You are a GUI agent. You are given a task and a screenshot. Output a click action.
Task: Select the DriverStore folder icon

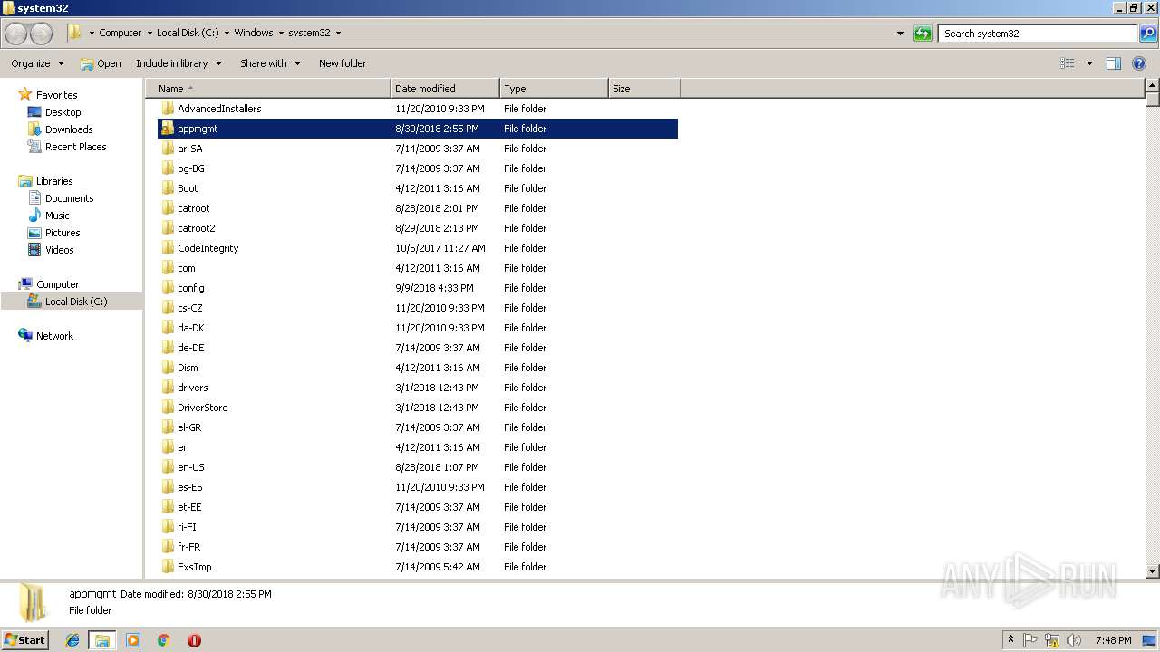pos(168,407)
